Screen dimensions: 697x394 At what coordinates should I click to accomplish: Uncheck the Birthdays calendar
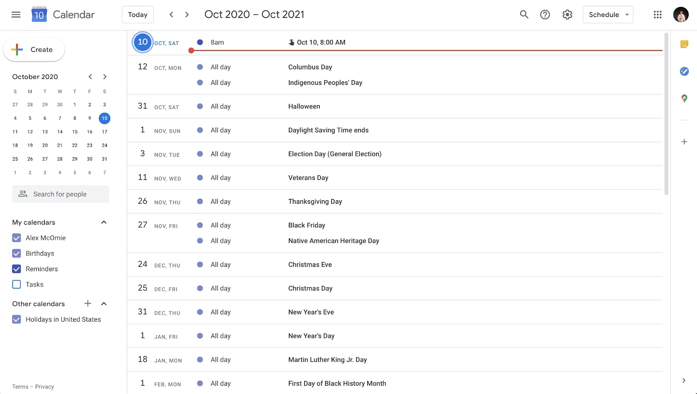17,253
